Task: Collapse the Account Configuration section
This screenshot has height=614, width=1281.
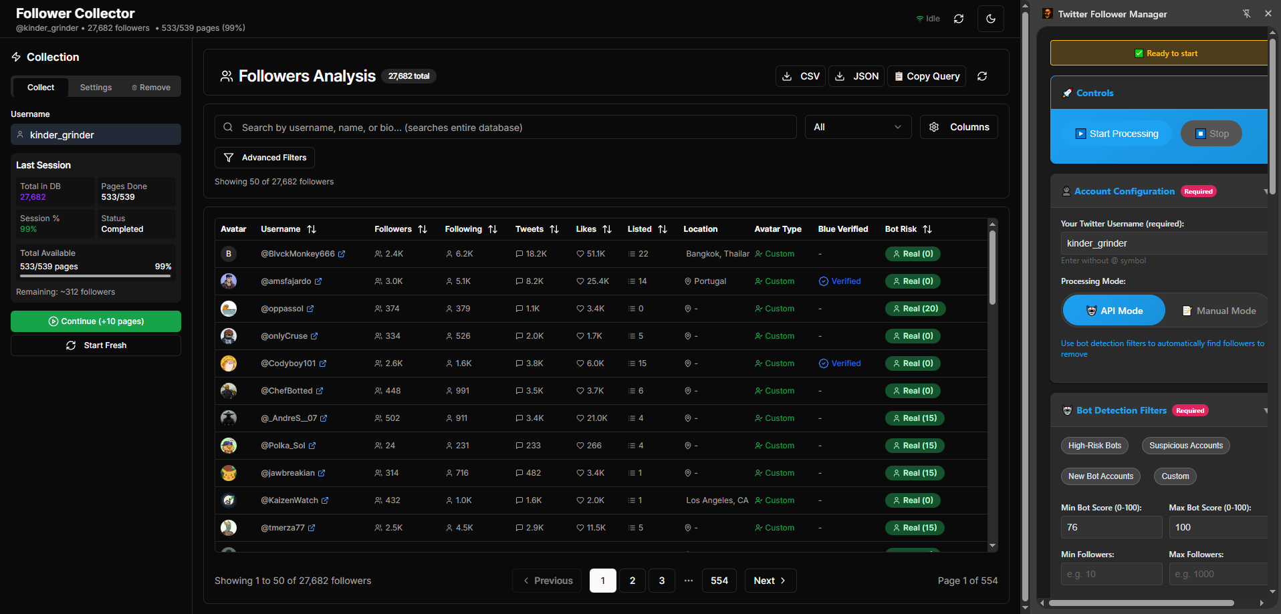Action: coord(1265,192)
